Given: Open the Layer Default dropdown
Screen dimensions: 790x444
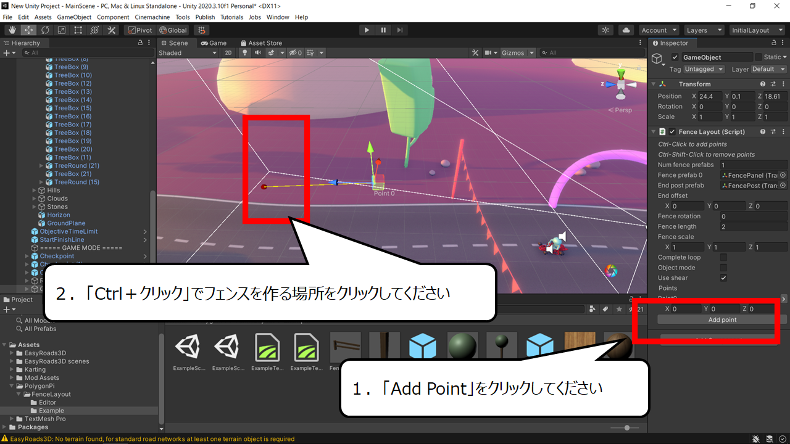Looking at the screenshot, I should click(x=768, y=69).
